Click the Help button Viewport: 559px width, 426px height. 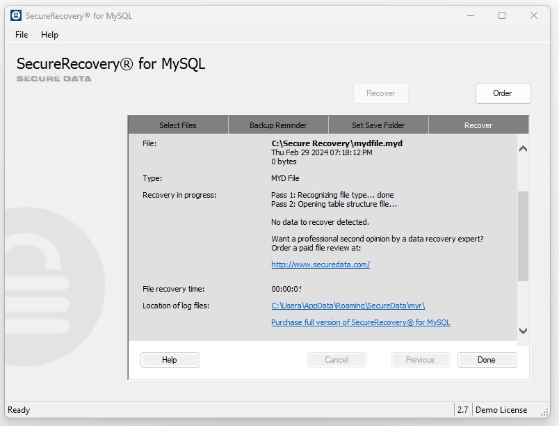point(170,360)
